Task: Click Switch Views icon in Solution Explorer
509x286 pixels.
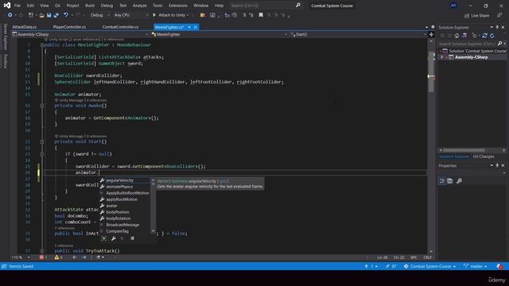Action: click(x=464, y=36)
